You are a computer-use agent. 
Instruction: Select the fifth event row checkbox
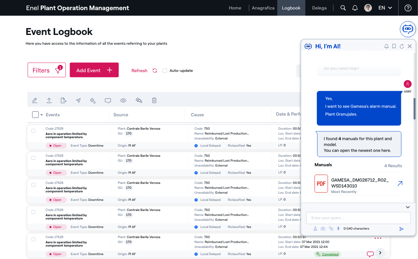(x=33, y=239)
